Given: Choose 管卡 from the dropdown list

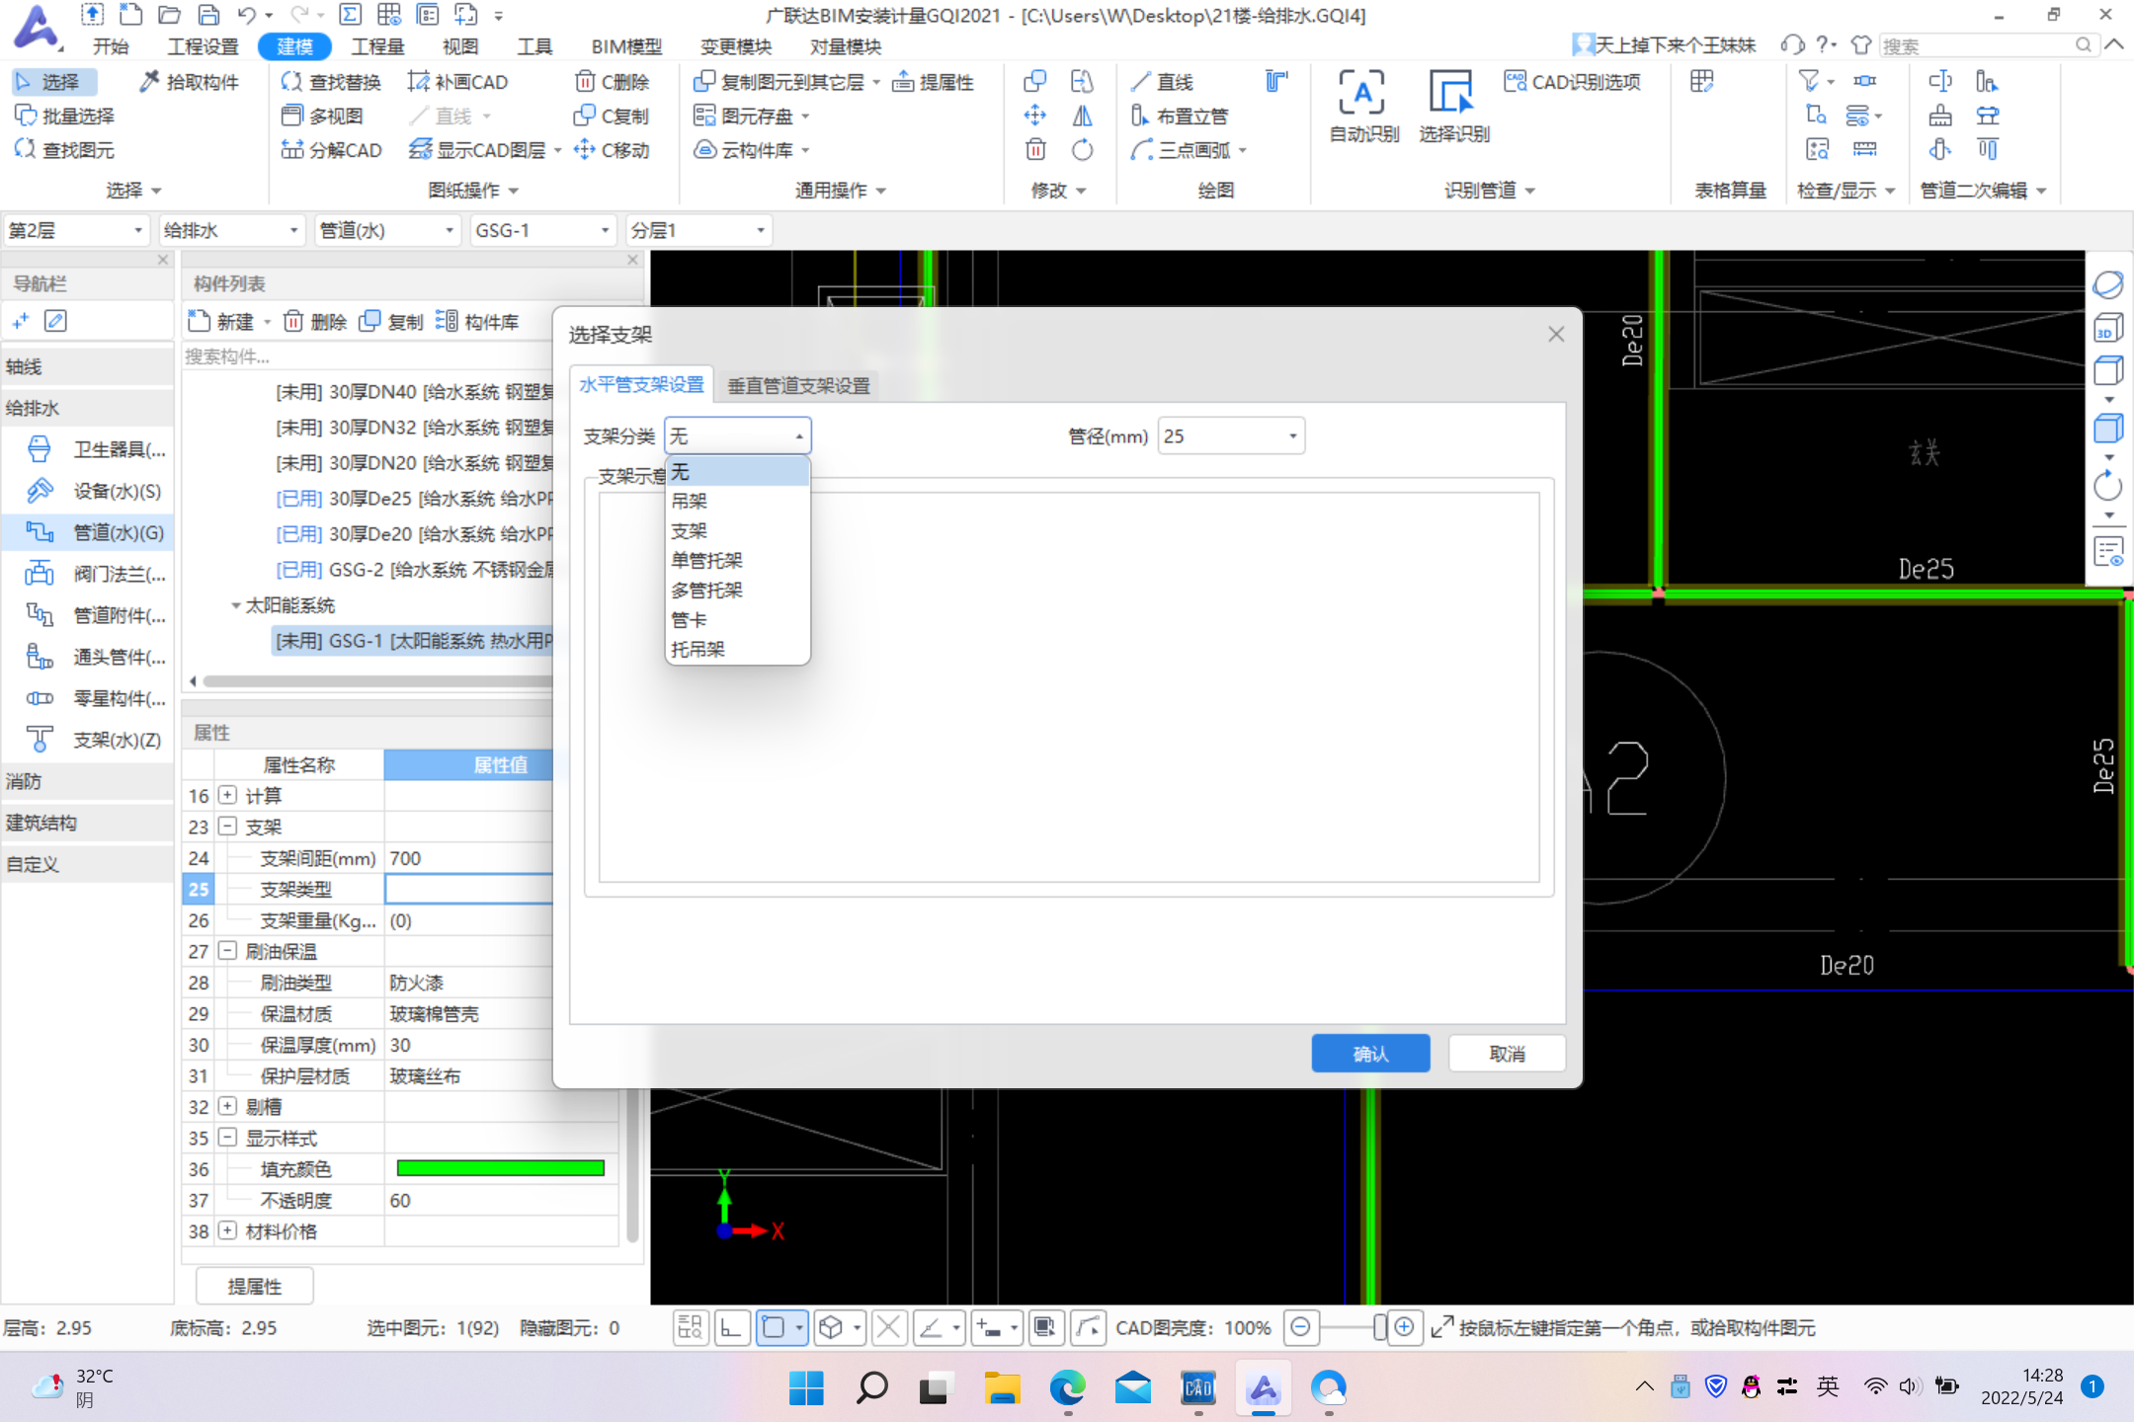Looking at the screenshot, I should point(738,620).
